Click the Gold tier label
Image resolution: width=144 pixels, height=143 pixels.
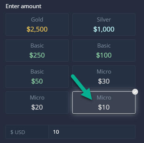click(x=37, y=20)
